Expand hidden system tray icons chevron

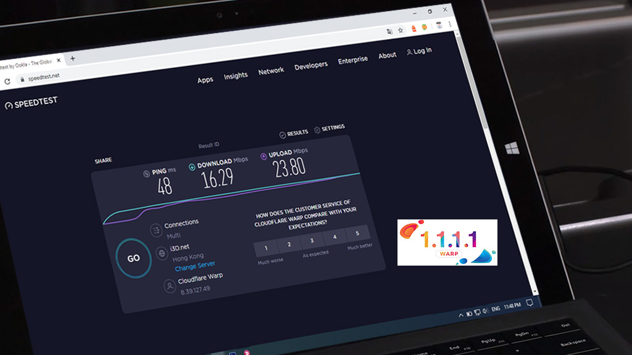tap(461, 314)
